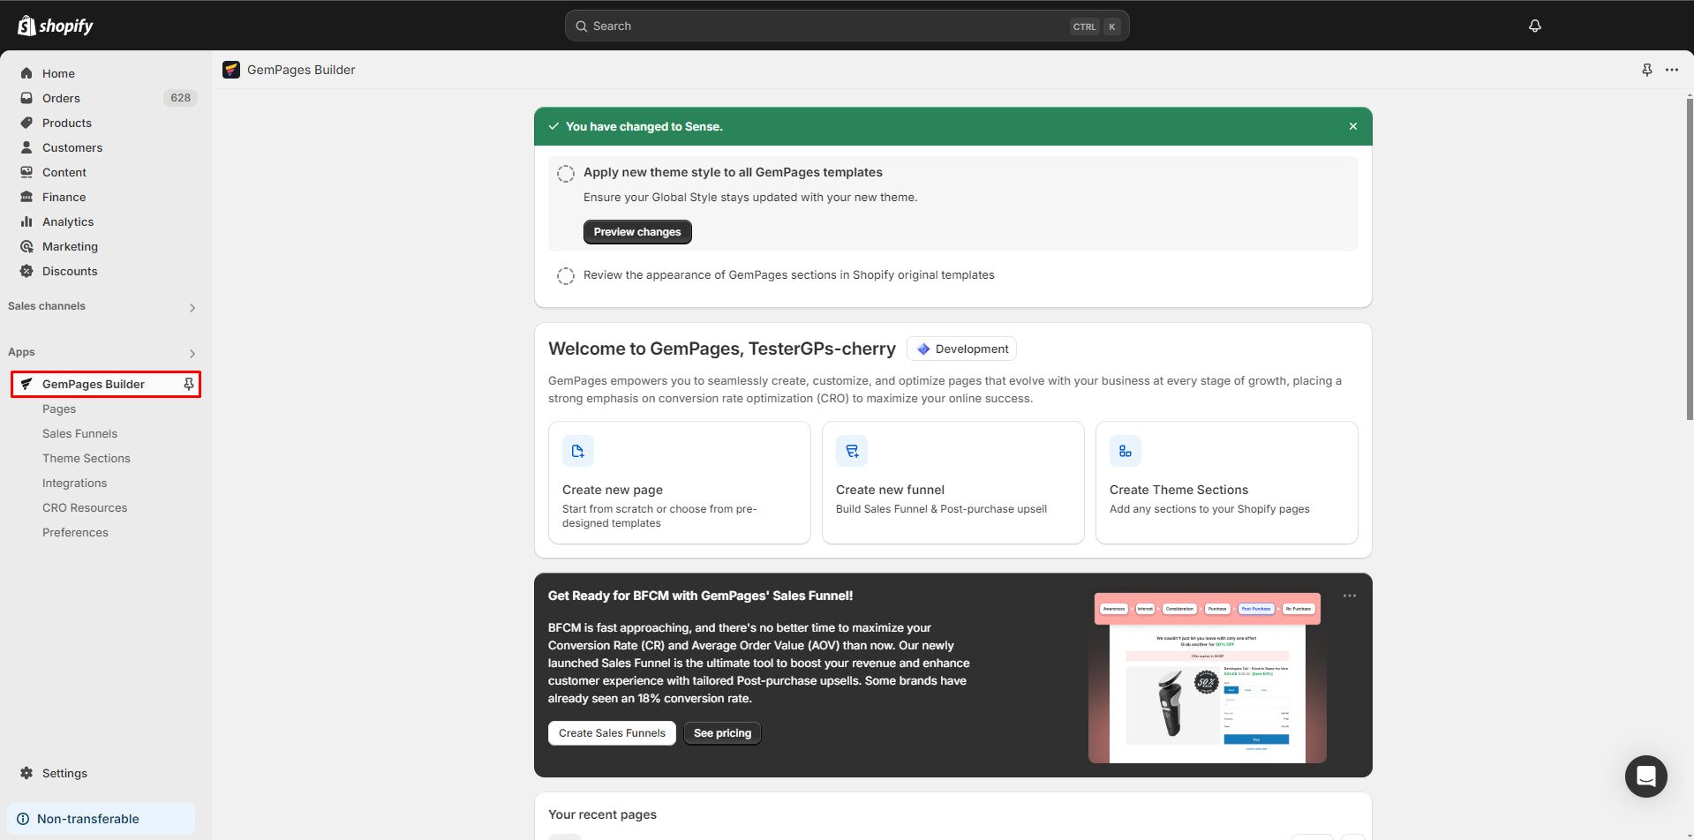Screen dimensions: 1694x840
Task: Click the Create new page icon
Action: pyautogui.click(x=578, y=451)
